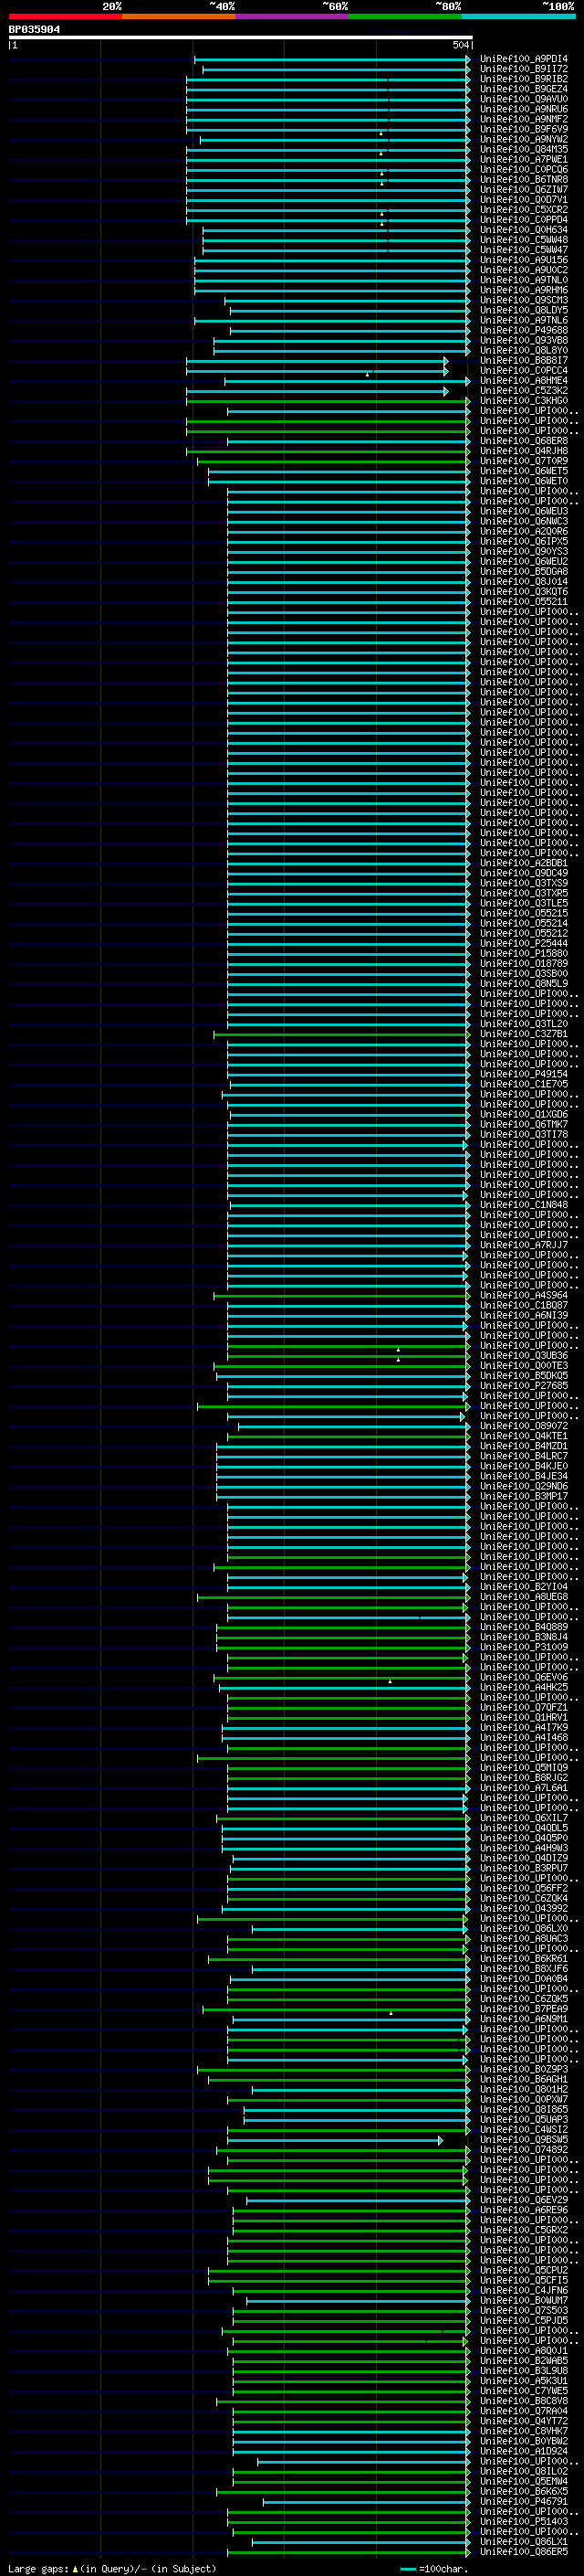This screenshot has width=584, height=2576.
Task: Click the purple ~60% identity legend segment
Action: 291,17
